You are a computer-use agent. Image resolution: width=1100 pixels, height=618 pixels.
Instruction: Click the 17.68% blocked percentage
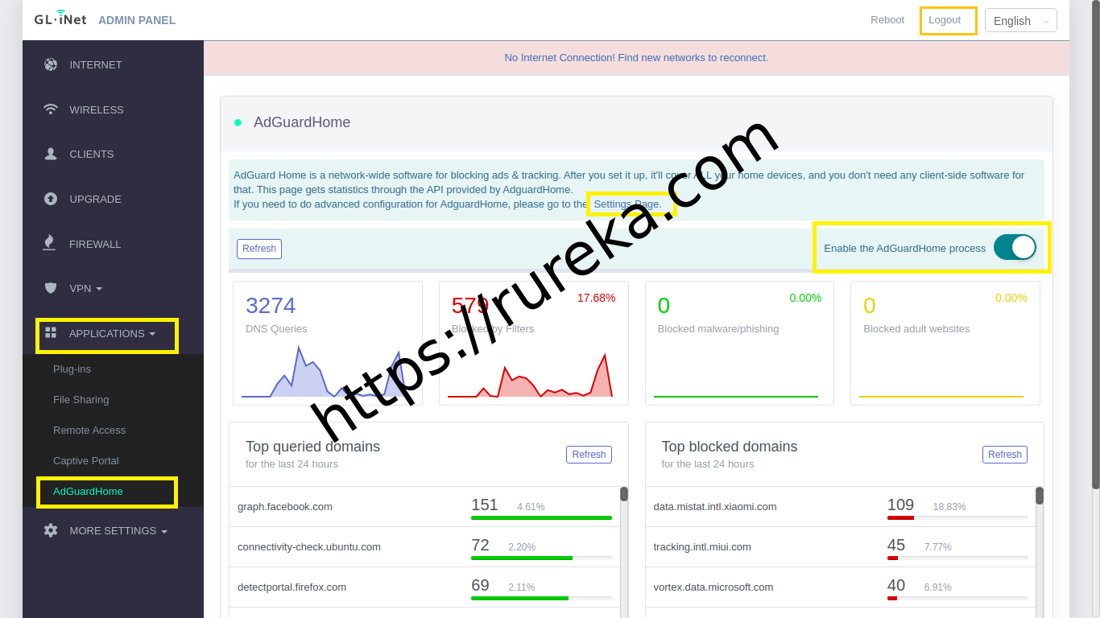(x=596, y=298)
